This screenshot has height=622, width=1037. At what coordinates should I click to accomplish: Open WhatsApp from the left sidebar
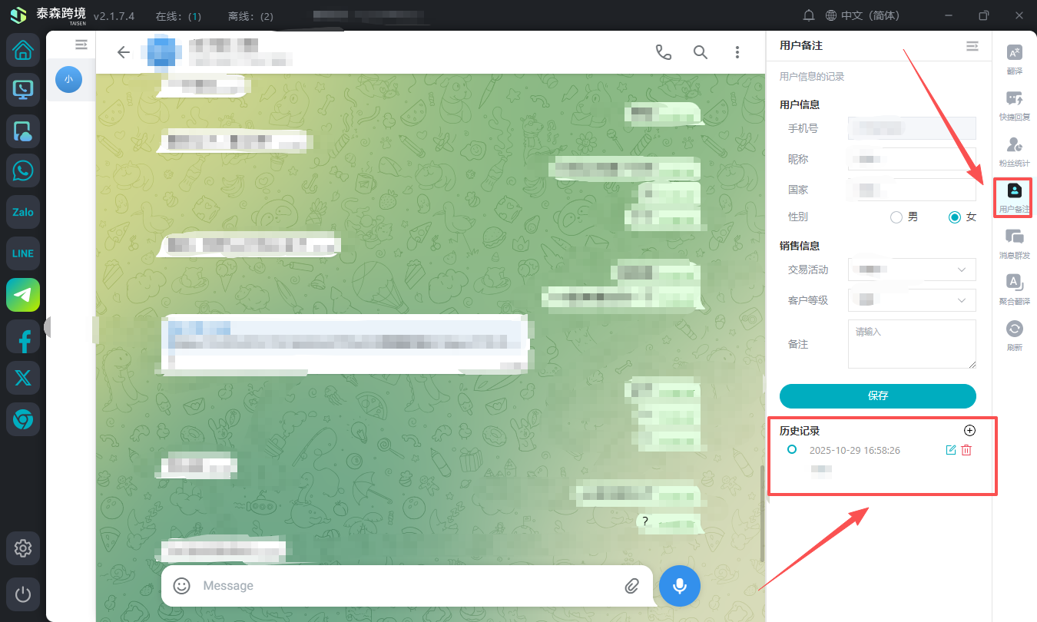pos(23,170)
